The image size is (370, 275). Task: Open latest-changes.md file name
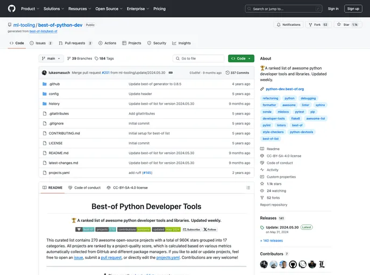tap(63, 163)
